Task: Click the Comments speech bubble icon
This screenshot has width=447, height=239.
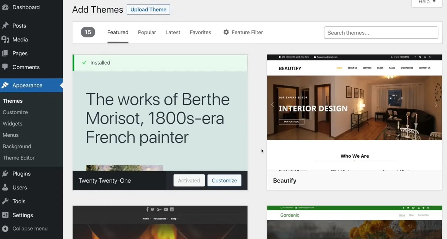Action: coord(5,67)
